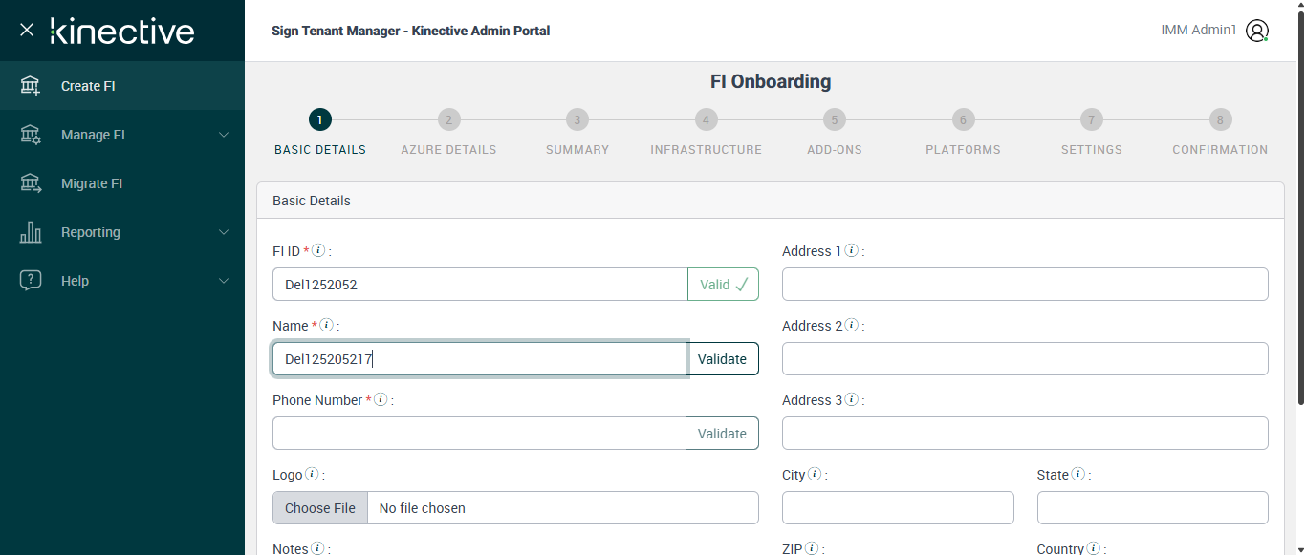Click the Reporting bar chart icon
The height and width of the screenshot is (555, 1306).
[31, 232]
